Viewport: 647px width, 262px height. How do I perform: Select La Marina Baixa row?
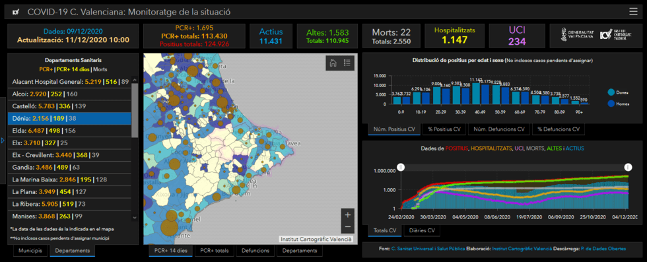pos(69,180)
